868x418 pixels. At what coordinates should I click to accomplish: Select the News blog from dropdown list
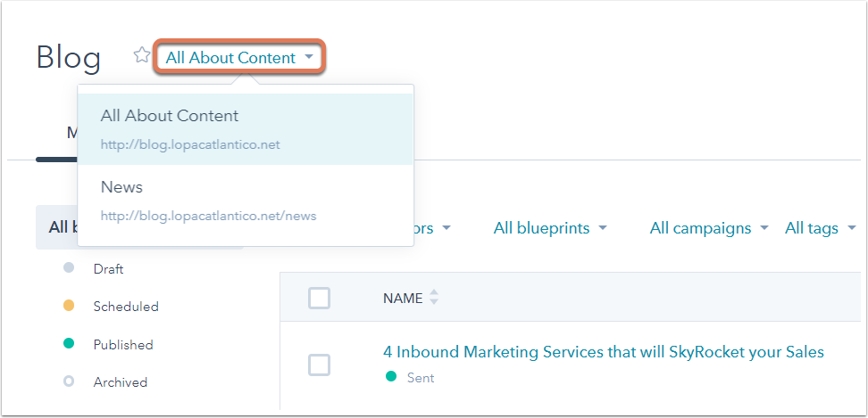[246, 201]
